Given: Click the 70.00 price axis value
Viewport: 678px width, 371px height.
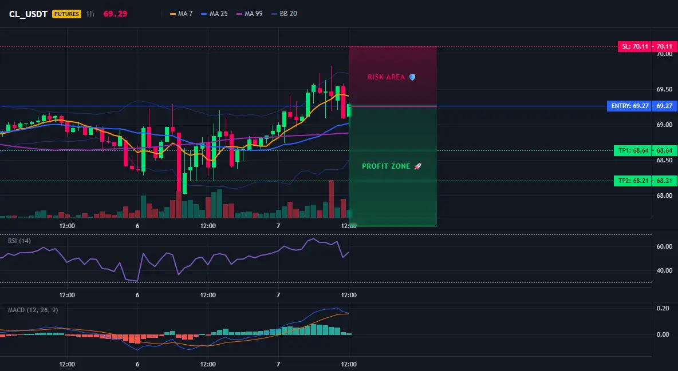Looking at the screenshot, I should 665,54.
